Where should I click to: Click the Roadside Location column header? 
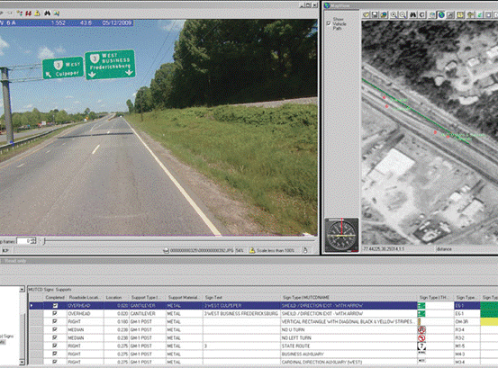(85, 297)
